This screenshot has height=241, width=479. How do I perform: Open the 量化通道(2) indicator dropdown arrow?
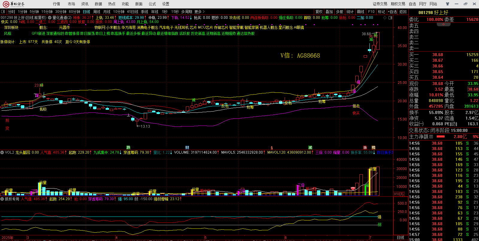50,18
